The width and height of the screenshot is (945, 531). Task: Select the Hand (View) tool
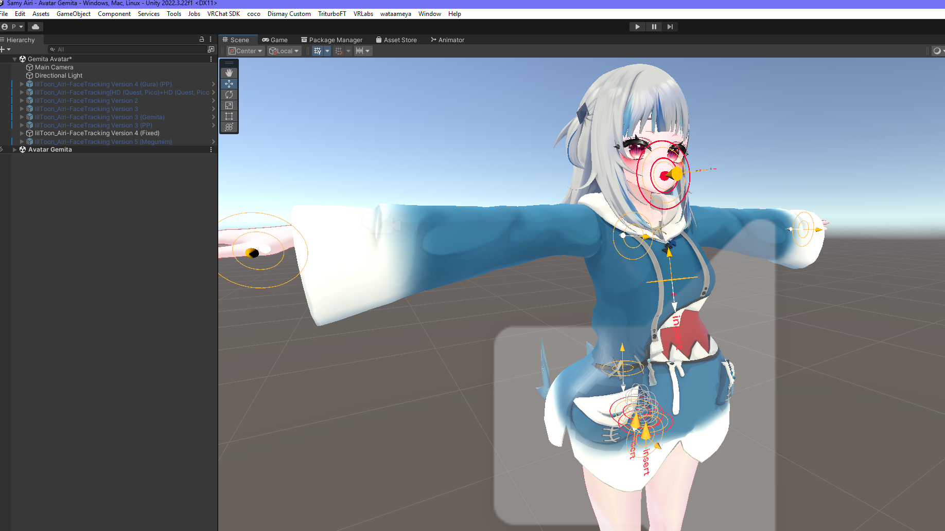pos(229,73)
